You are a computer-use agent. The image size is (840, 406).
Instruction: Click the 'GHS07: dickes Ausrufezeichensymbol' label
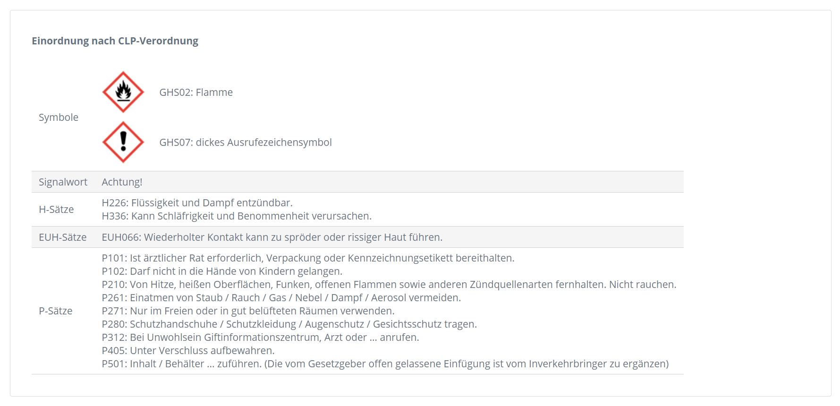click(x=246, y=143)
